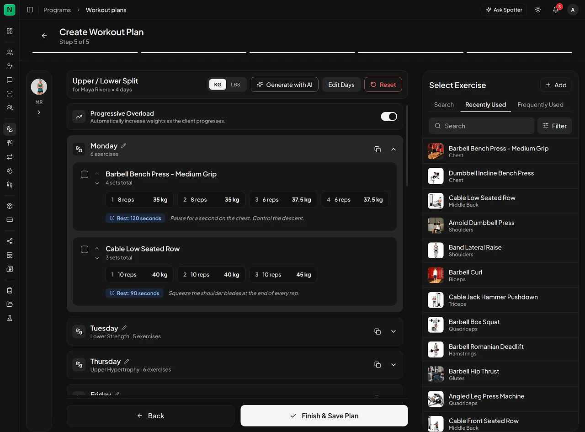This screenshot has height=432, width=585.
Task: Select LBS weight unit
Action: [235, 85]
